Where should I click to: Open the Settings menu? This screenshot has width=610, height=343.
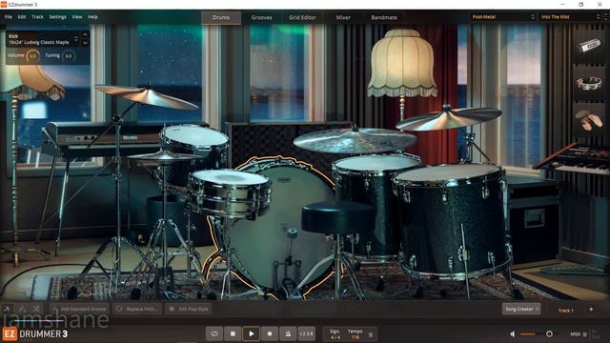(57, 17)
